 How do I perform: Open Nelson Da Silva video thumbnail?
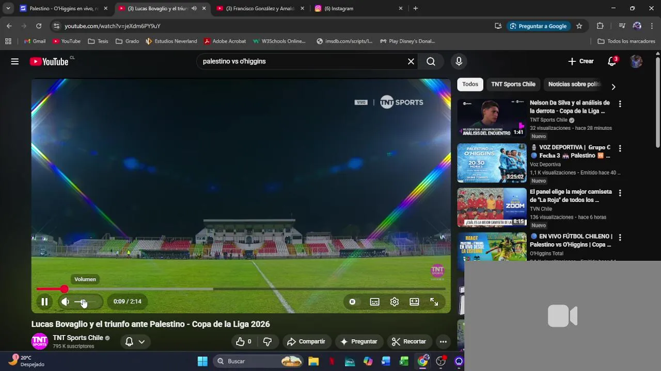pos(492,119)
